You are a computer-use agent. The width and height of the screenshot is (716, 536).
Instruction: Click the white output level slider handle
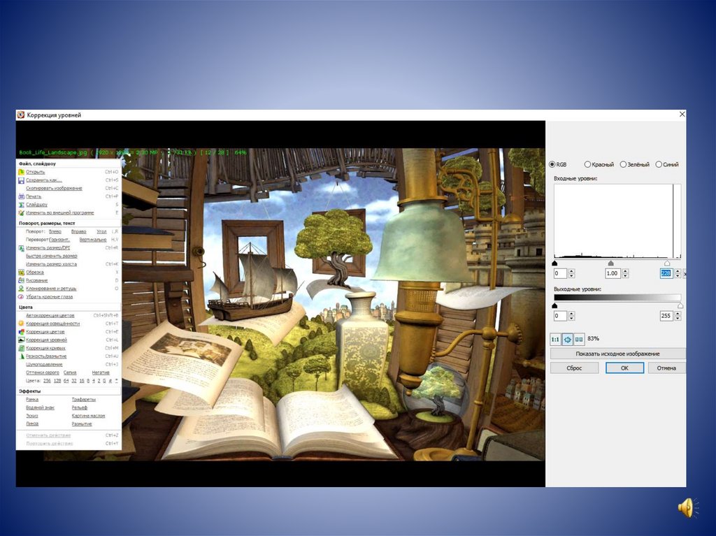coord(680,305)
